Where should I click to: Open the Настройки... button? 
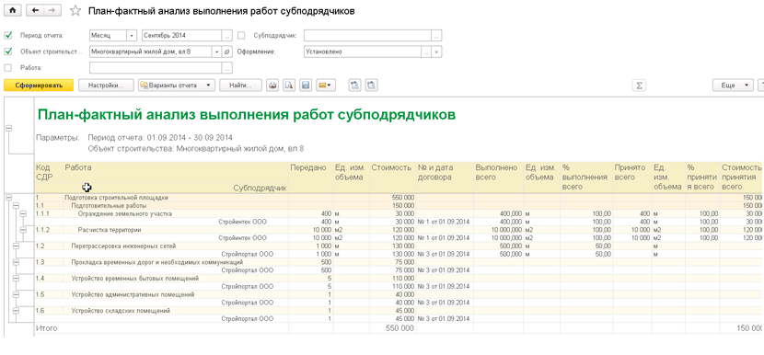(x=106, y=86)
